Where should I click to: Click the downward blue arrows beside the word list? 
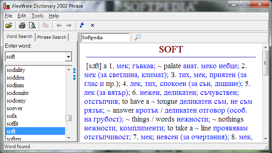pos(74,78)
